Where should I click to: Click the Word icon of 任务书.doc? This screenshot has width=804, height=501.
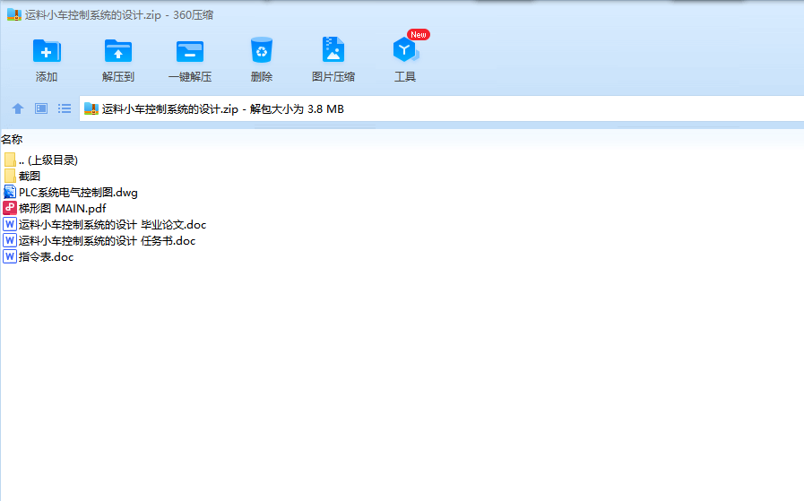pos(10,240)
